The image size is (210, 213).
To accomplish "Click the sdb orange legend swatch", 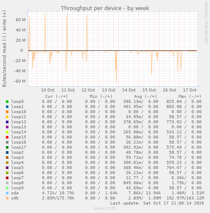I will (7, 198).
